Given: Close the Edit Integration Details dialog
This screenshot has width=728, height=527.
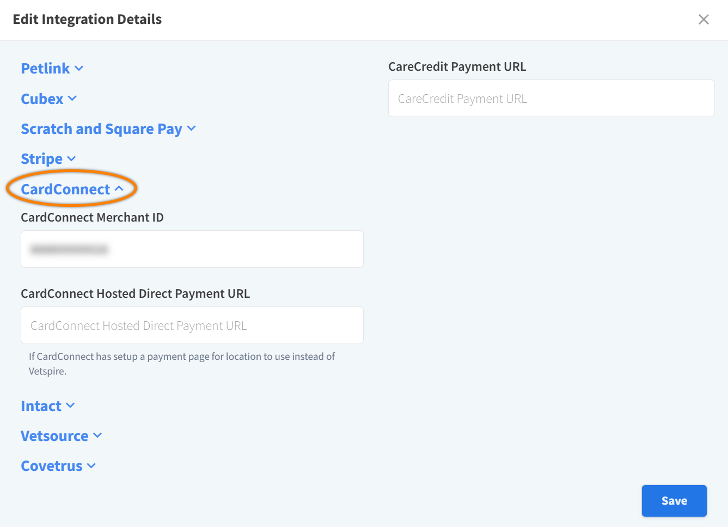Looking at the screenshot, I should 703,20.
